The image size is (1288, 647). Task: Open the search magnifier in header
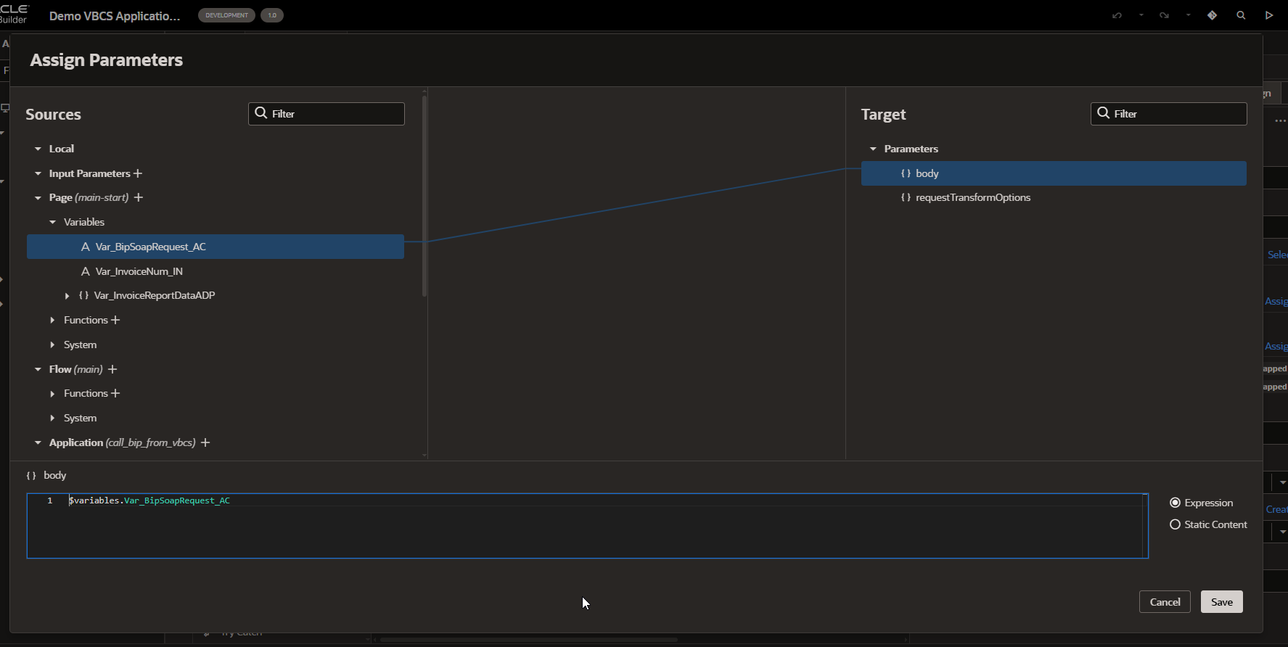[x=1241, y=15]
